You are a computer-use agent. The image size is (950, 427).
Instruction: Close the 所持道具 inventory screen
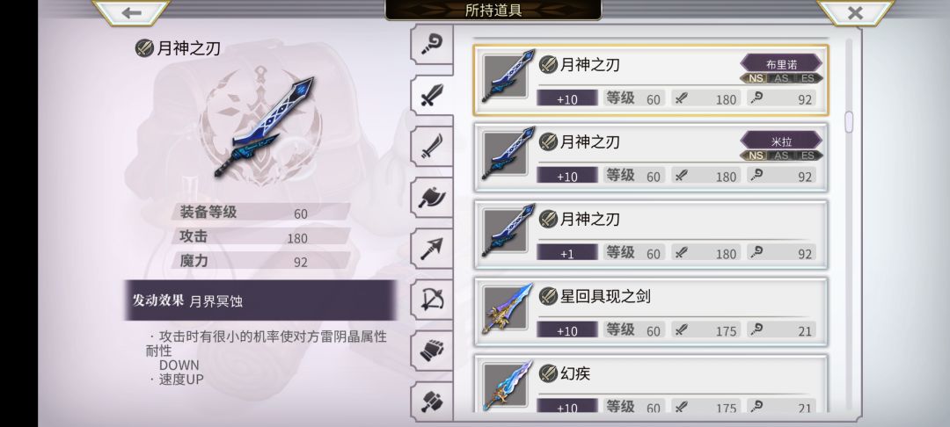click(855, 12)
